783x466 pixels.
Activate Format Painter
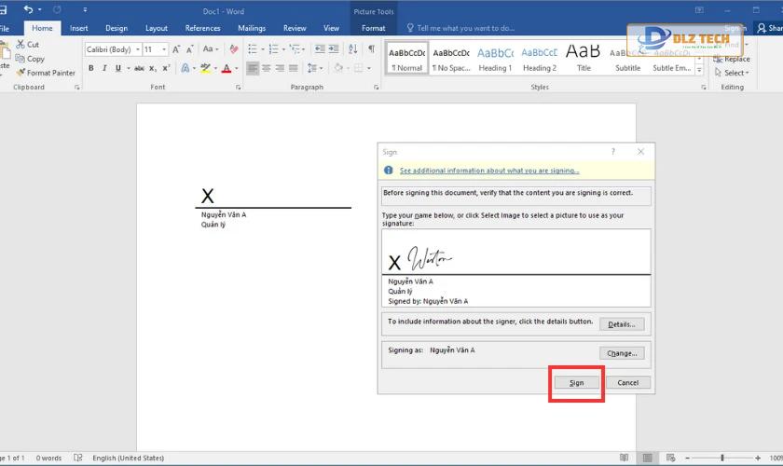click(46, 73)
